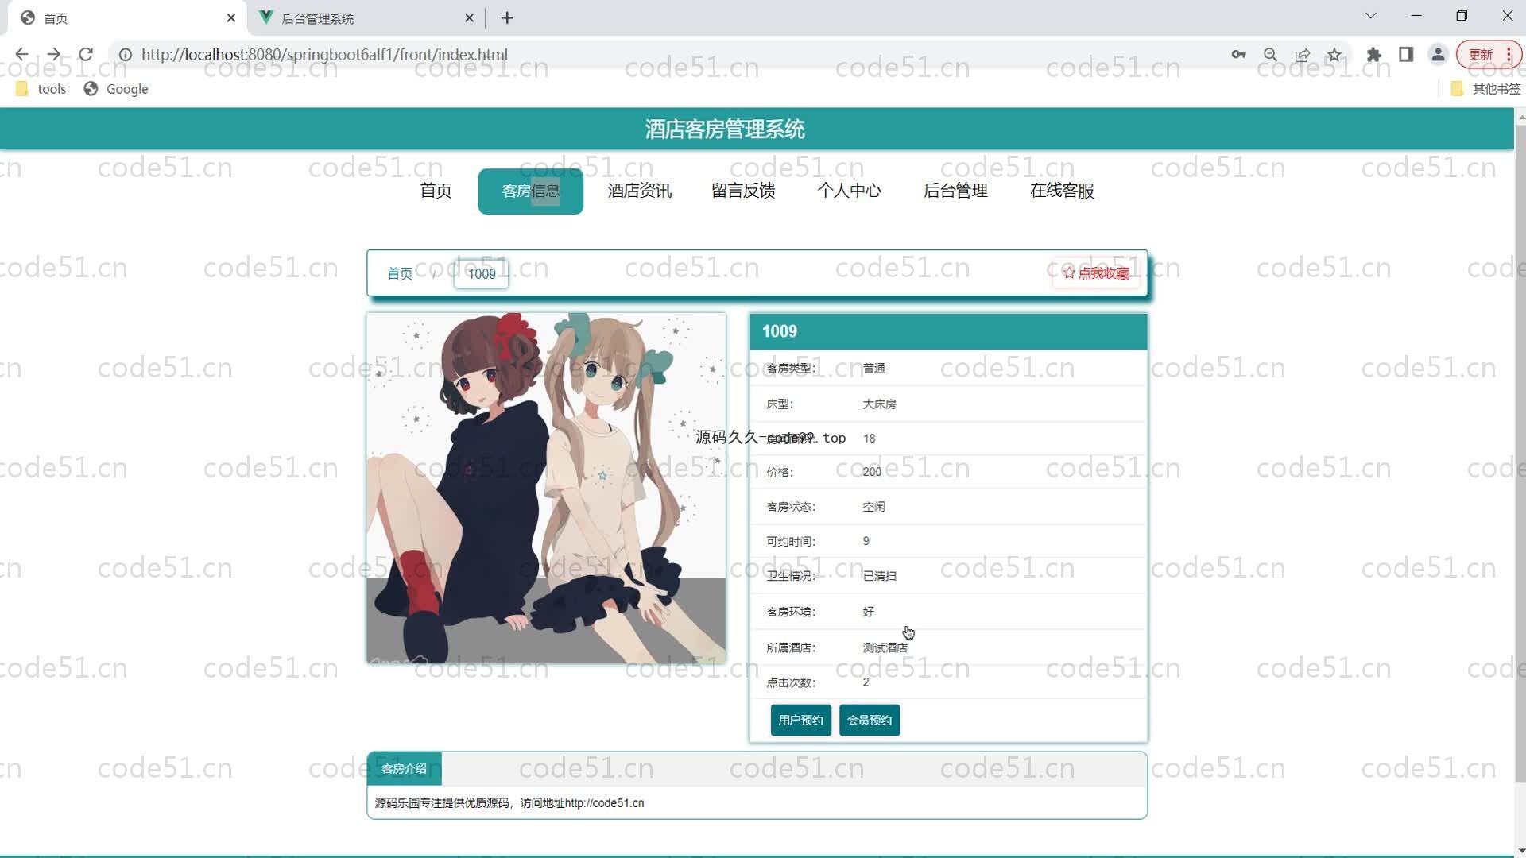Viewport: 1526px width, 858px height.
Task: Bookmark this page with the star
Action: click(x=1334, y=55)
